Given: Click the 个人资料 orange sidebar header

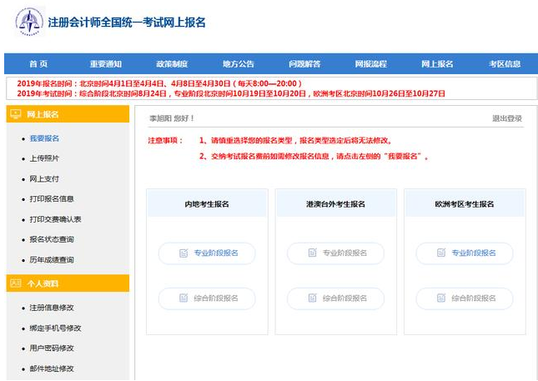Looking at the screenshot, I should pos(68,283).
